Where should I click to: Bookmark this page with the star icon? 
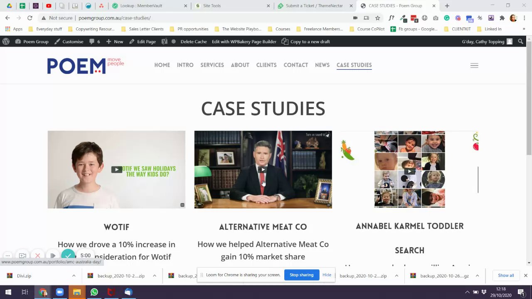[x=377, y=18]
